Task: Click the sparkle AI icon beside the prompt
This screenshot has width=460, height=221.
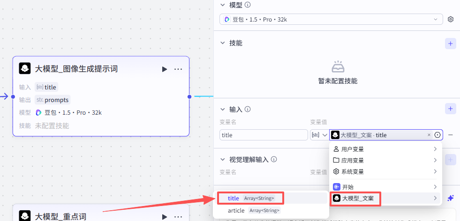Action: coord(451,198)
